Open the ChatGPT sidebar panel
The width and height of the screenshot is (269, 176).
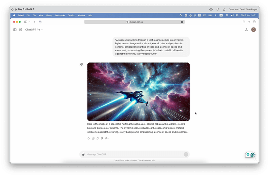tap(15, 30)
